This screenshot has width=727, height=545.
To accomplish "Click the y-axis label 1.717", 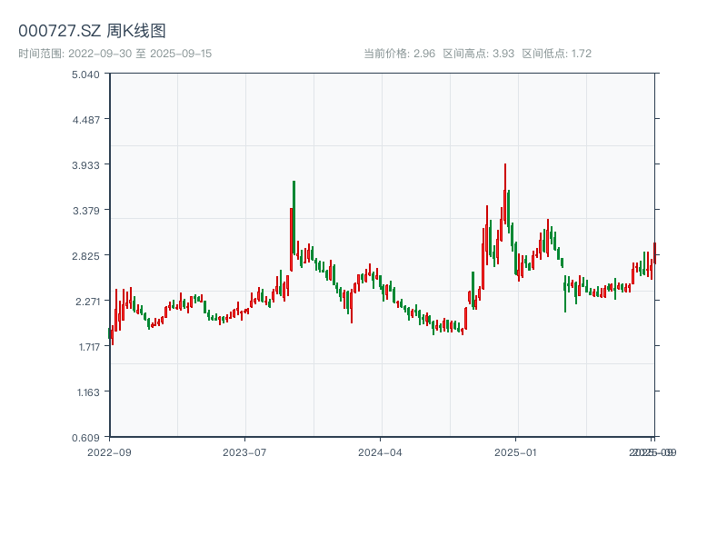I will pyautogui.click(x=88, y=347).
